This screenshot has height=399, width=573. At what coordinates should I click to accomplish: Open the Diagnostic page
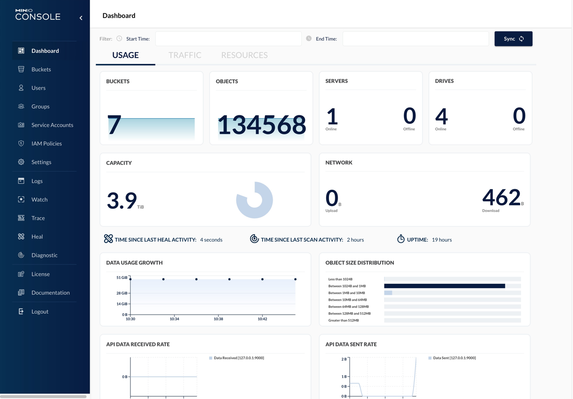pos(44,255)
